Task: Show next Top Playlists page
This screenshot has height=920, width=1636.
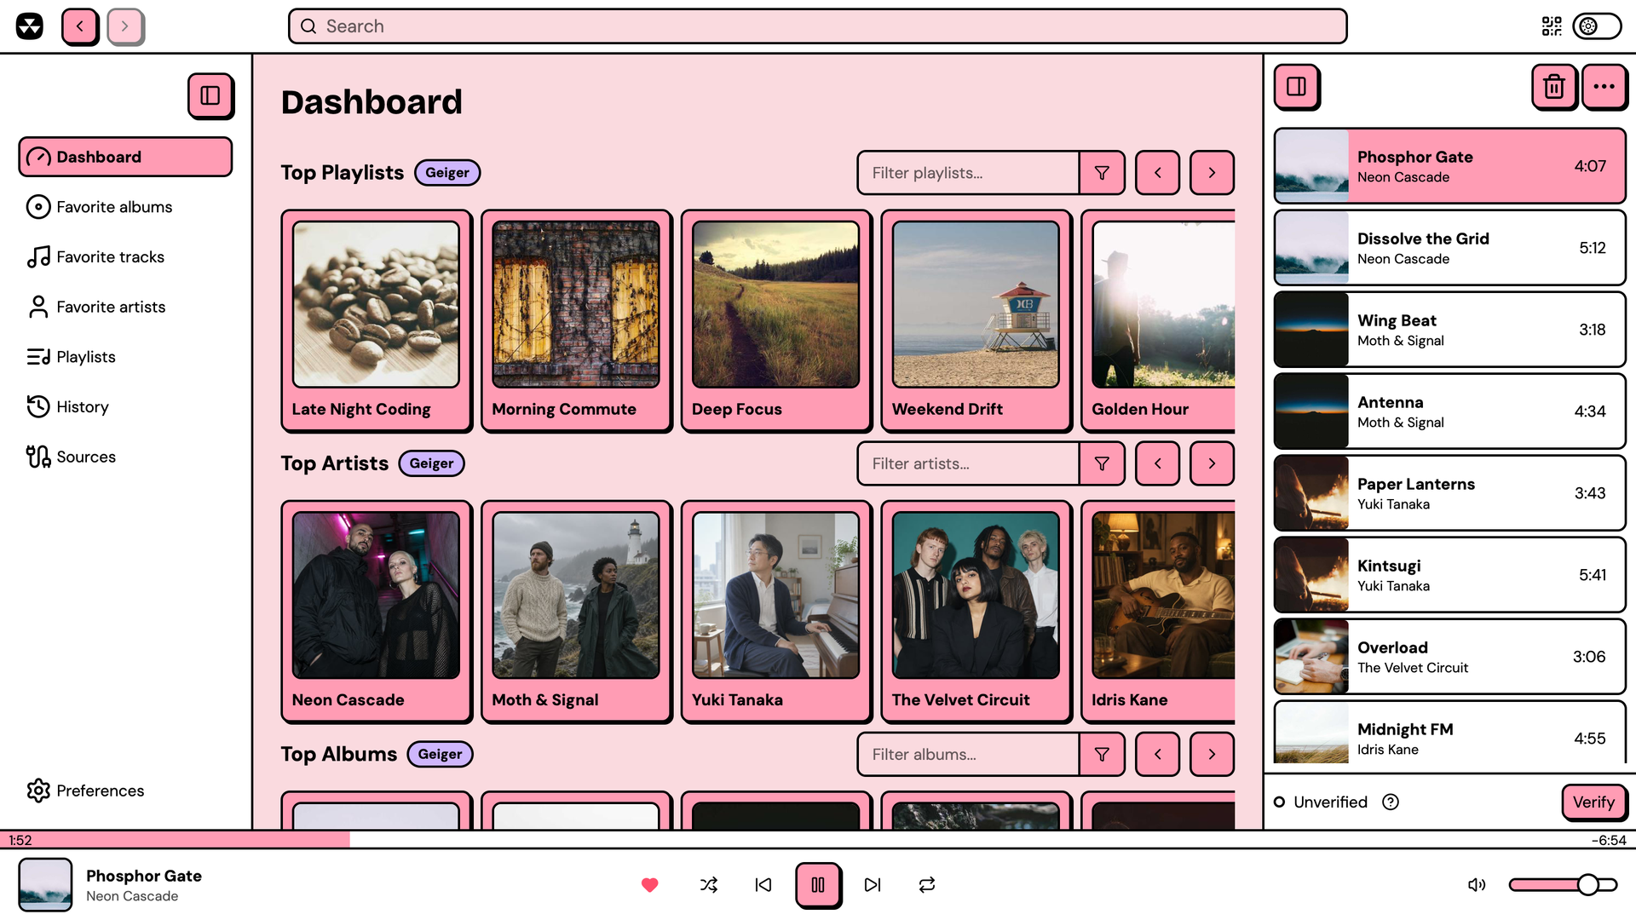Action: pyautogui.click(x=1212, y=173)
